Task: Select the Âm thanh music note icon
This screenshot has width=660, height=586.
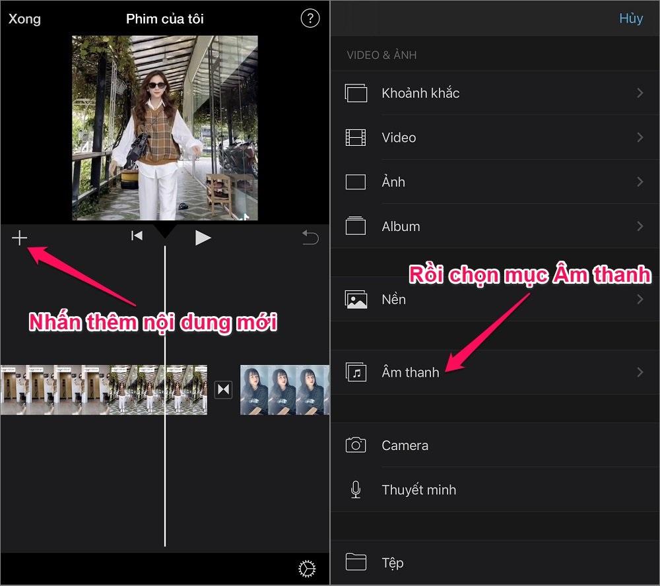Action: [x=356, y=372]
